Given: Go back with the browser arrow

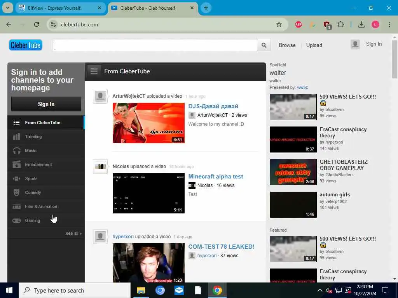Looking at the screenshot, I should tap(9, 24).
